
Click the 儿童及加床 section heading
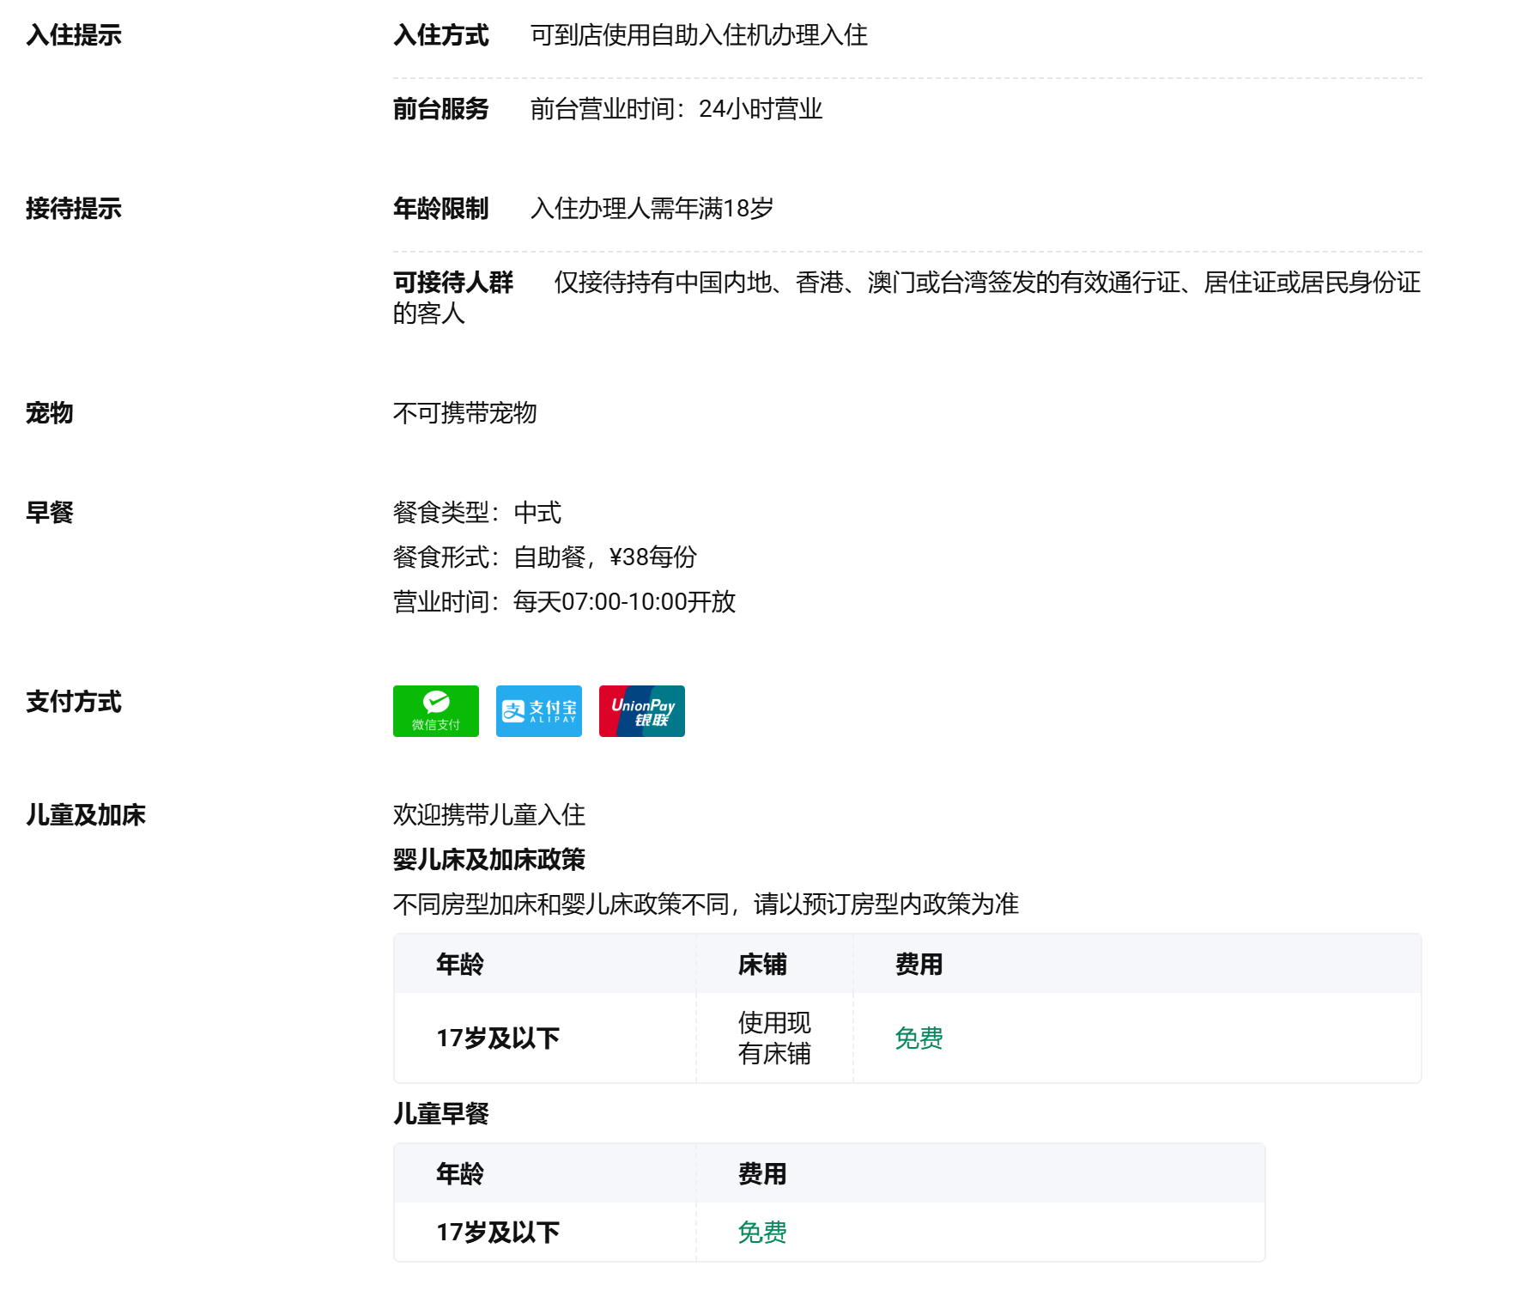click(86, 815)
